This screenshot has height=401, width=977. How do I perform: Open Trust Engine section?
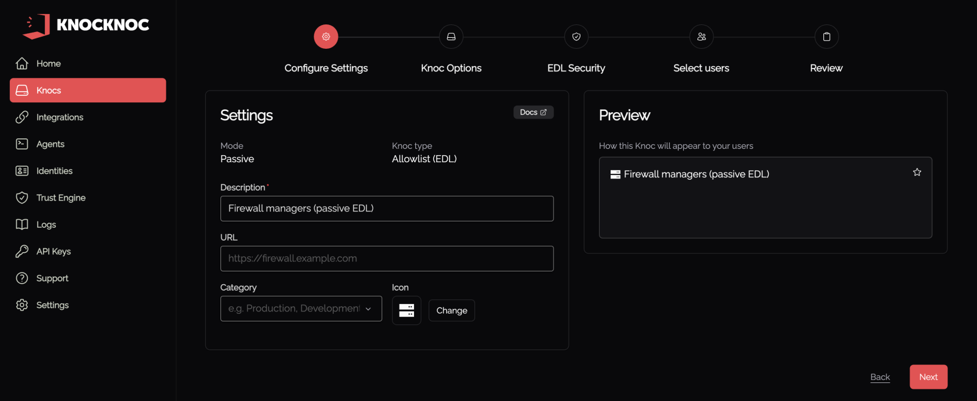(x=88, y=198)
